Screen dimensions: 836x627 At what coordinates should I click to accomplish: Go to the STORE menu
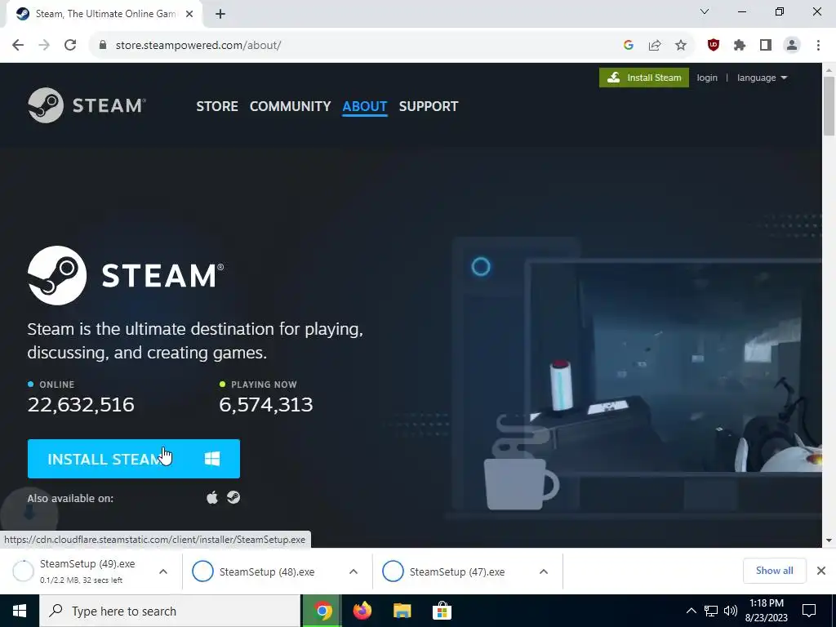click(217, 106)
